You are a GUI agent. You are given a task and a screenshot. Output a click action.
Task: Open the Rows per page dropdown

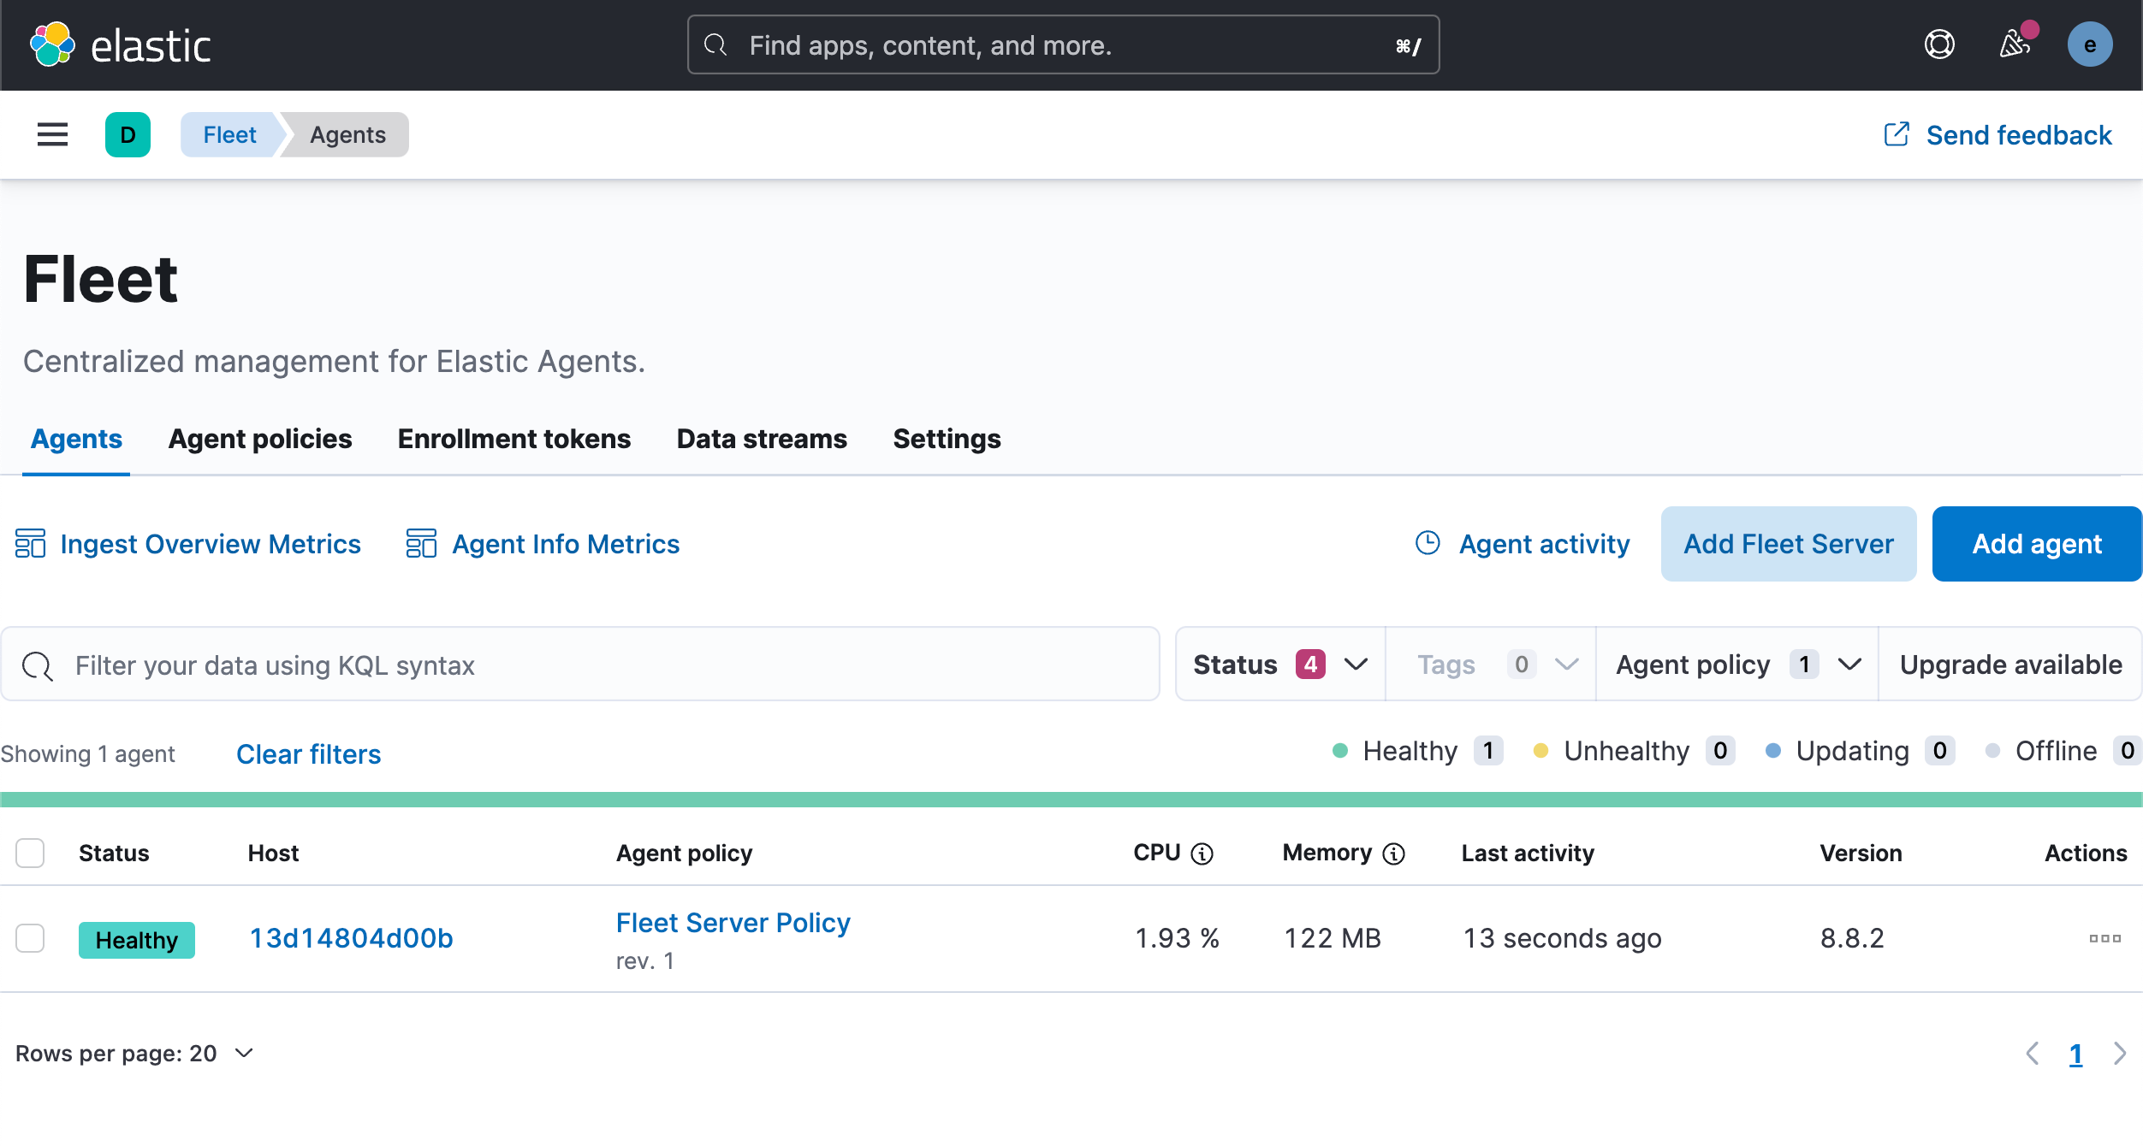[134, 1053]
